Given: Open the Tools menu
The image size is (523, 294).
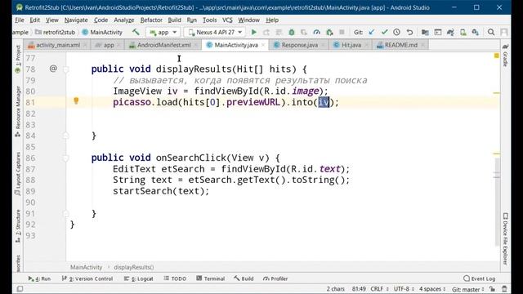Looking at the screenshot, I should coord(209,20).
